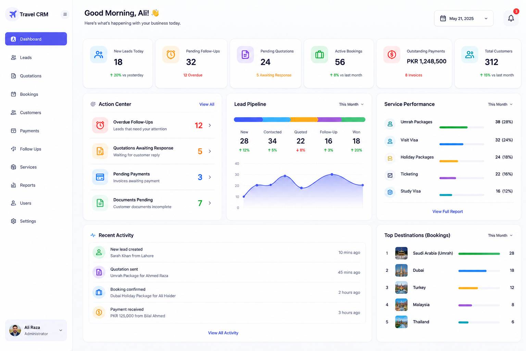Expand Overdue Follow-Ups row chevron
The height and width of the screenshot is (351, 526).
tap(210, 125)
